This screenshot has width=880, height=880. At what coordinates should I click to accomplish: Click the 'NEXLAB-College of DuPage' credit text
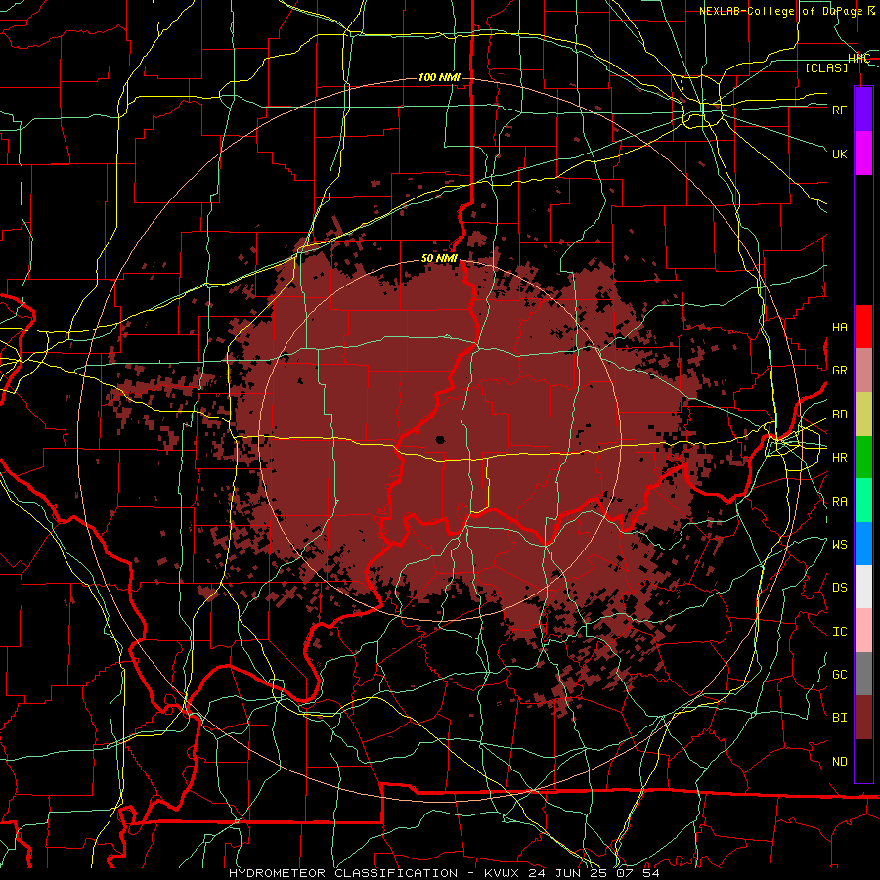[x=780, y=11]
